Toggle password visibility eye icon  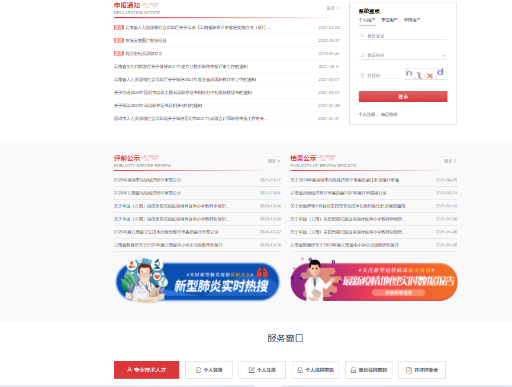pos(444,56)
